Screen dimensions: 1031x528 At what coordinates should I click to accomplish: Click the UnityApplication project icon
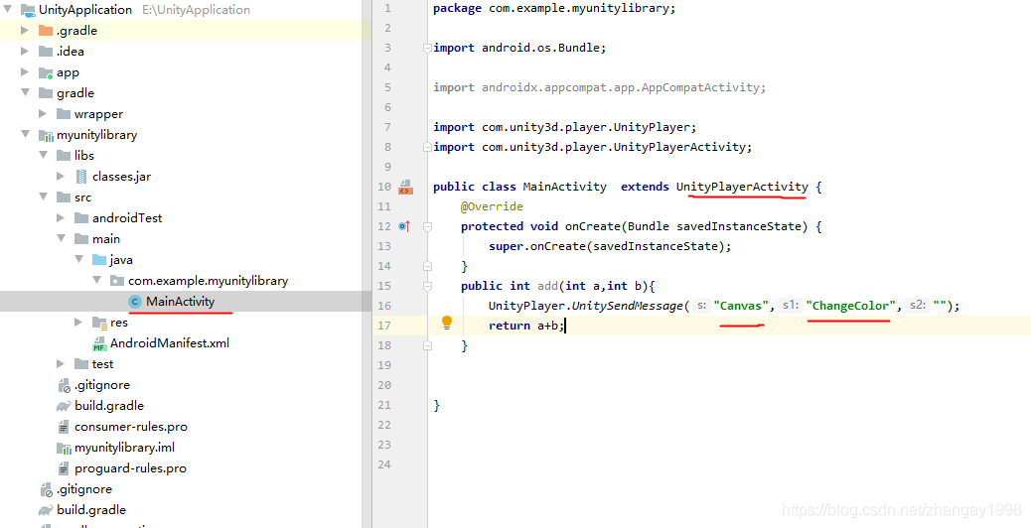[x=28, y=10]
